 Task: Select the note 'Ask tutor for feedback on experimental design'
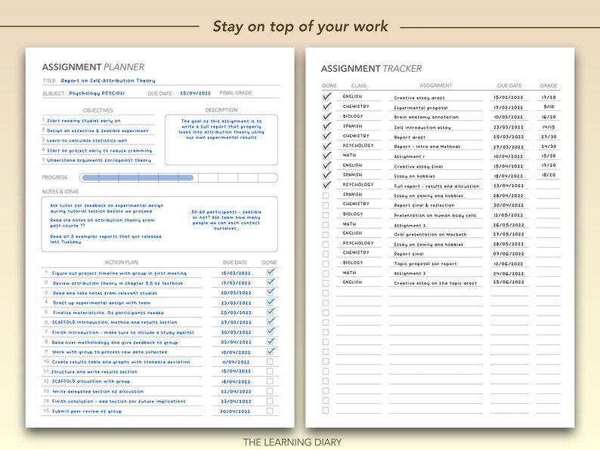(107, 208)
